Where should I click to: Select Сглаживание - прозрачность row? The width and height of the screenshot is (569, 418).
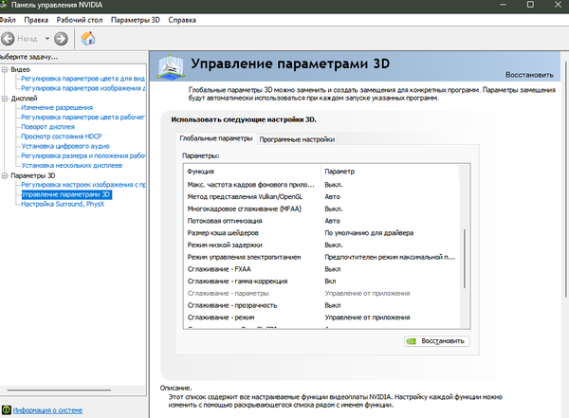coord(323,305)
